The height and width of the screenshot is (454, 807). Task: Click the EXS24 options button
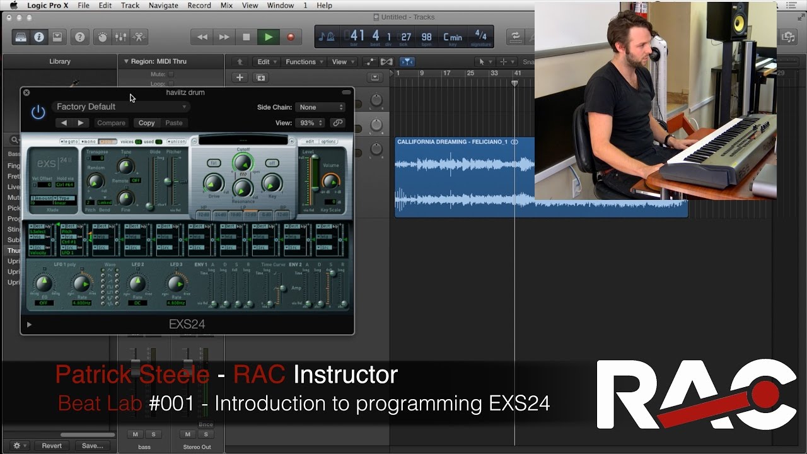pos(328,141)
